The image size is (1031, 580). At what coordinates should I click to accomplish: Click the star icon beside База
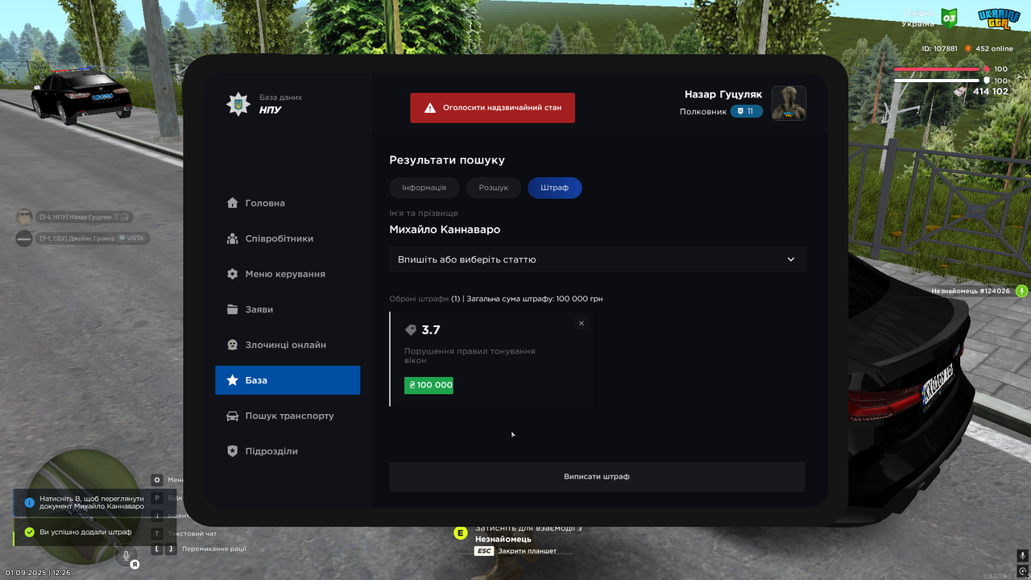coord(233,380)
